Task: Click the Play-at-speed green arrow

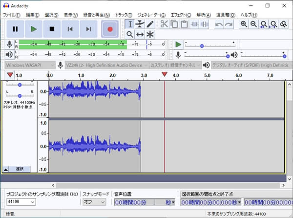Action: [178, 44]
